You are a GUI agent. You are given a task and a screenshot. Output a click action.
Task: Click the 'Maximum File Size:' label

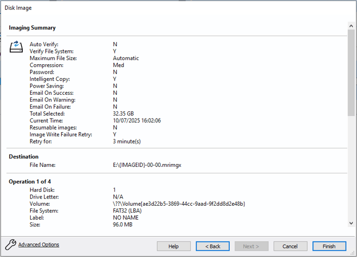(x=53, y=58)
